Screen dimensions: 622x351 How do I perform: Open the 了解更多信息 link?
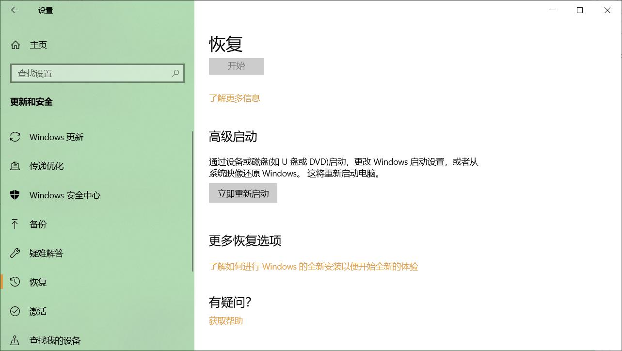[235, 97]
